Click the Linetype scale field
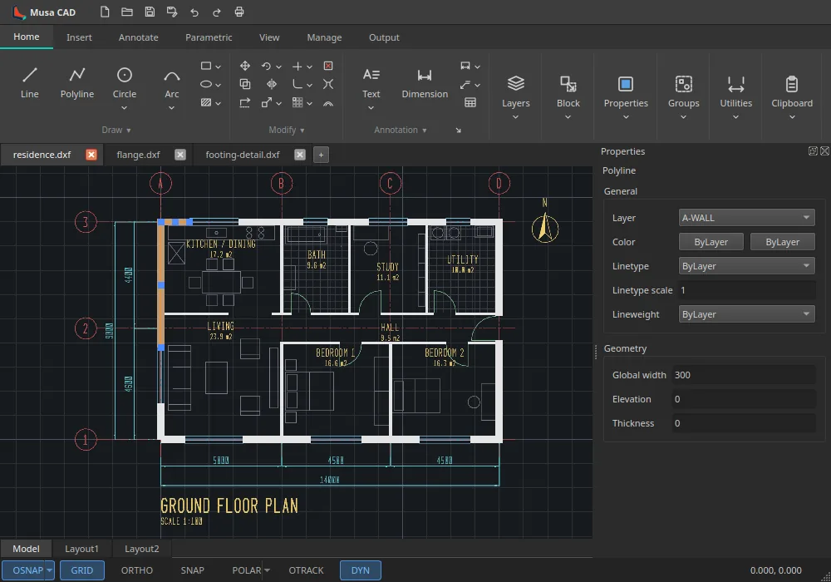Viewport: 831px width, 582px height. coord(747,290)
